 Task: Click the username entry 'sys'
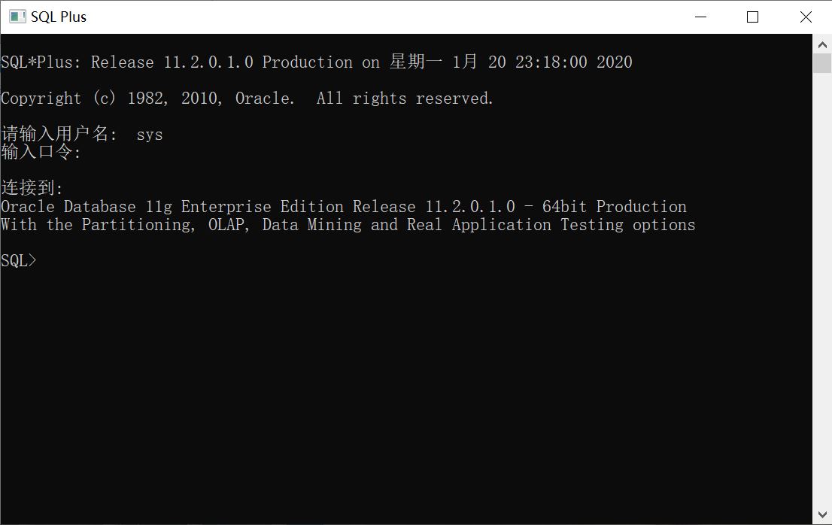[150, 135]
